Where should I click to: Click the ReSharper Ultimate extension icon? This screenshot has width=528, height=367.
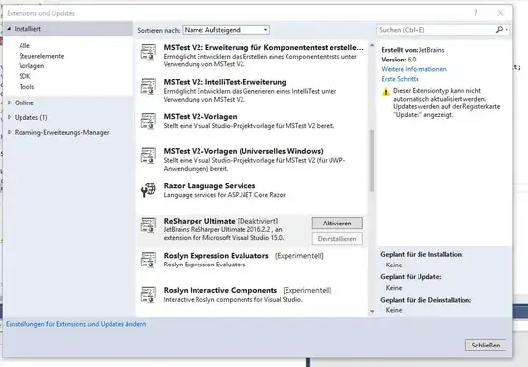click(x=149, y=225)
